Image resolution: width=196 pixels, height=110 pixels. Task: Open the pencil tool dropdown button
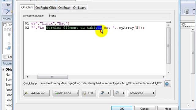tap(104, 93)
